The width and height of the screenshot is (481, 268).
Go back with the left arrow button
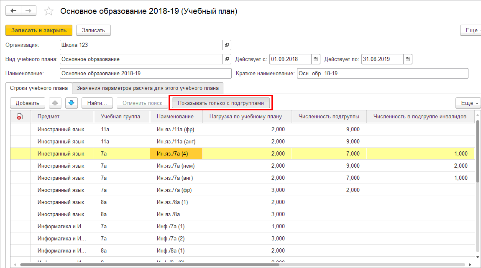point(13,11)
